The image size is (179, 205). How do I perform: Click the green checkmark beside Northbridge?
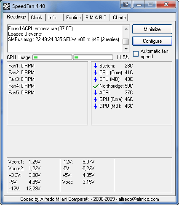(x=96, y=86)
